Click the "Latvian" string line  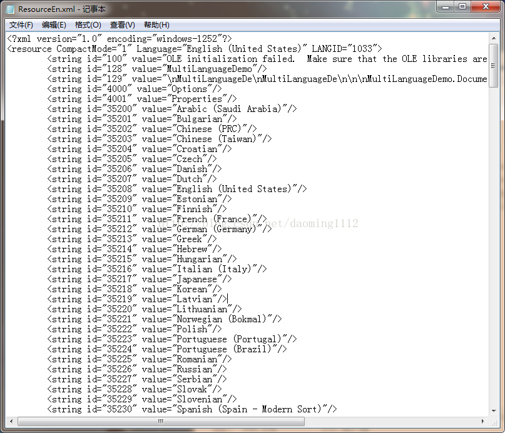click(x=137, y=298)
